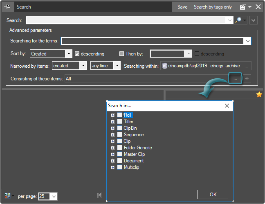Go to first page of results
Viewport: 265px width, 204px height.
click(x=99, y=195)
